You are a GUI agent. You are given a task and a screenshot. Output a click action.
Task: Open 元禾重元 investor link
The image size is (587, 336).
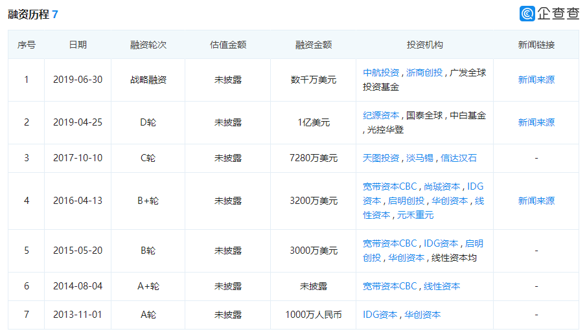[415, 215]
